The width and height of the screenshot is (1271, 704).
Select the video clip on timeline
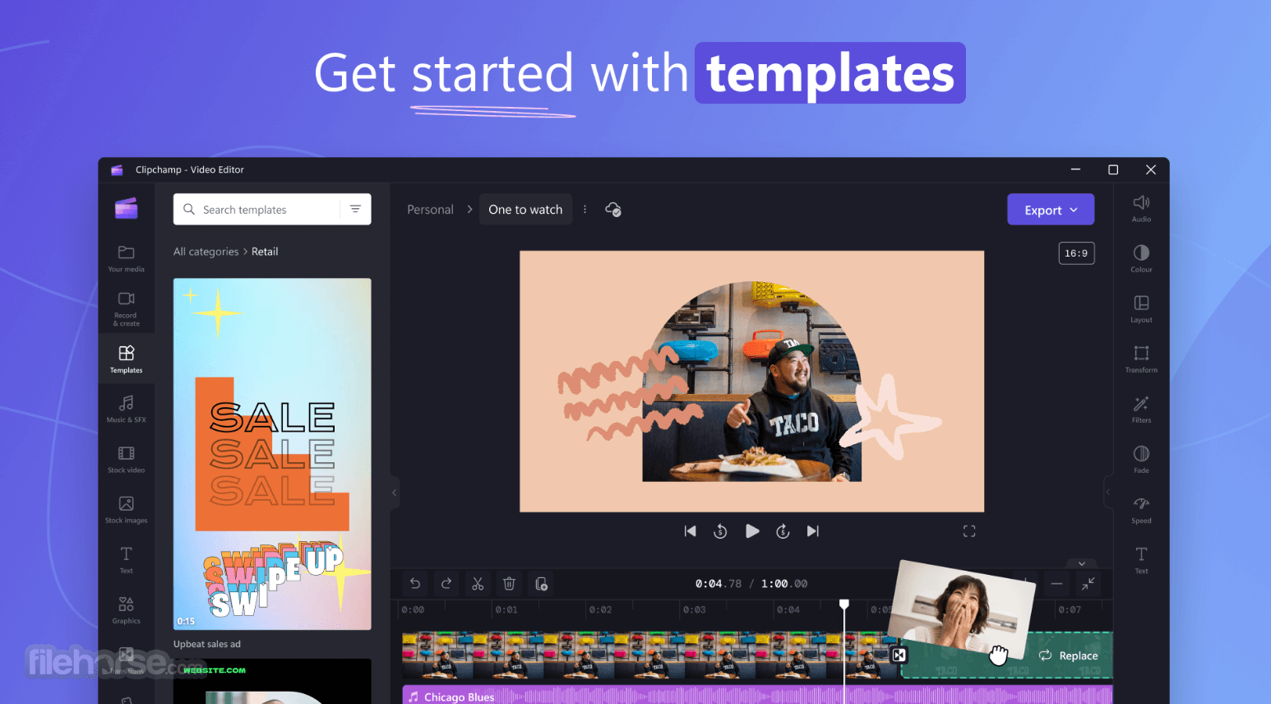click(649, 655)
